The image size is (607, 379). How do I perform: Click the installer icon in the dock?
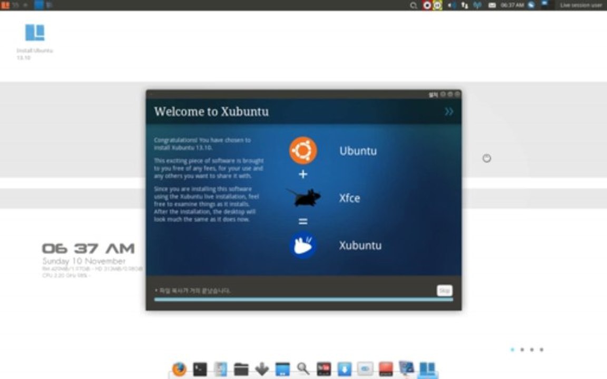[x=427, y=369]
